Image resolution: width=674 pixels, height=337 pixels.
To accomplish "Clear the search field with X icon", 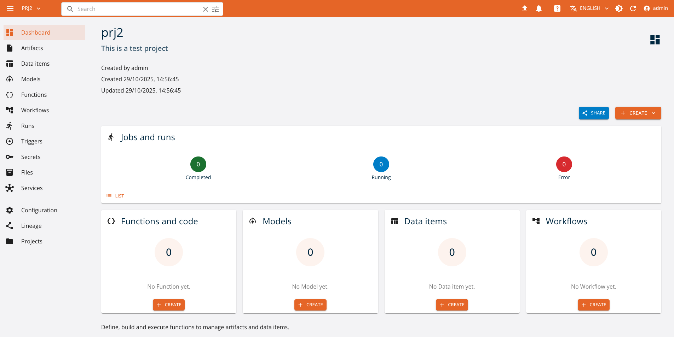I will (205, 9).
